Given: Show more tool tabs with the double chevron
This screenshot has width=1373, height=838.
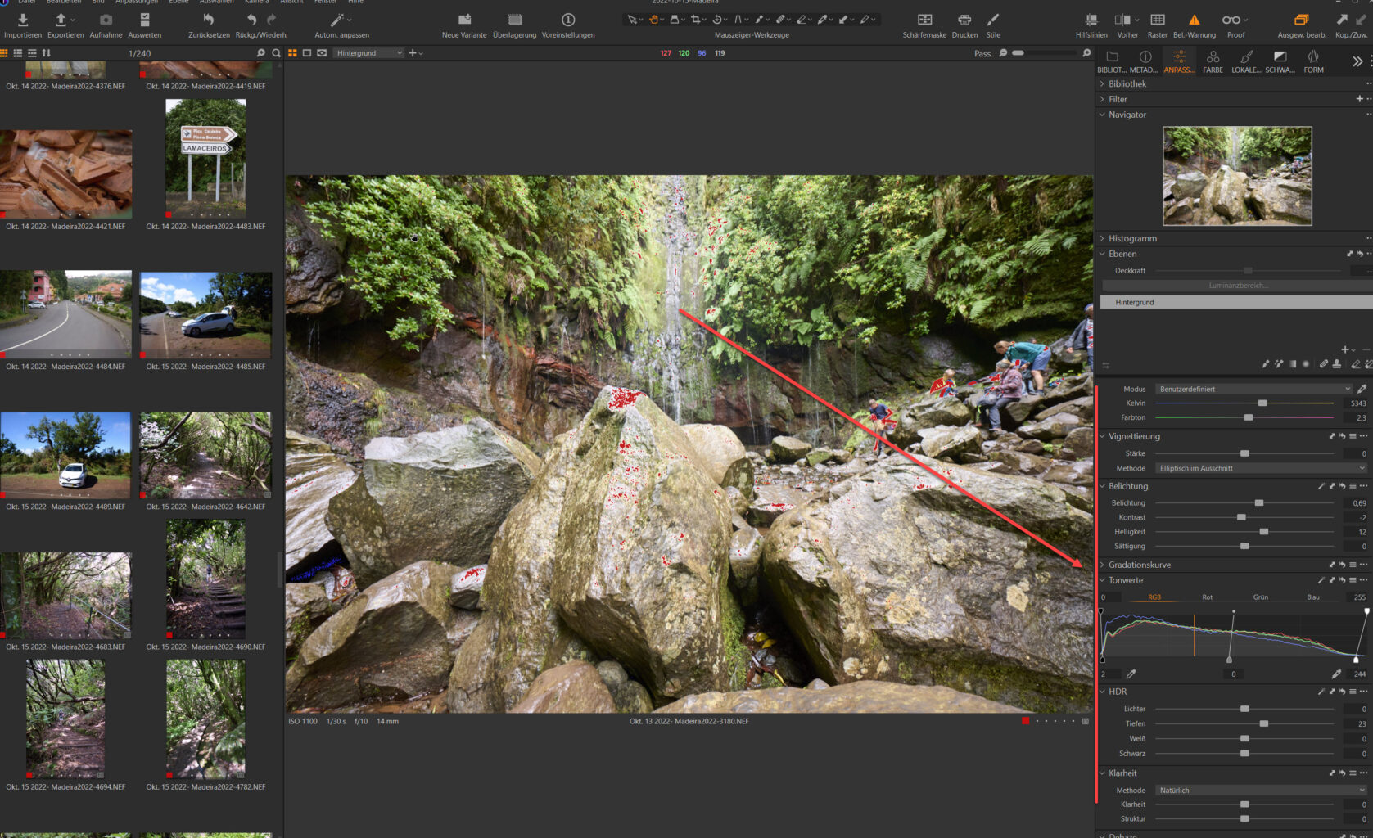Looking at the screenshot, I should point(1357,61).
